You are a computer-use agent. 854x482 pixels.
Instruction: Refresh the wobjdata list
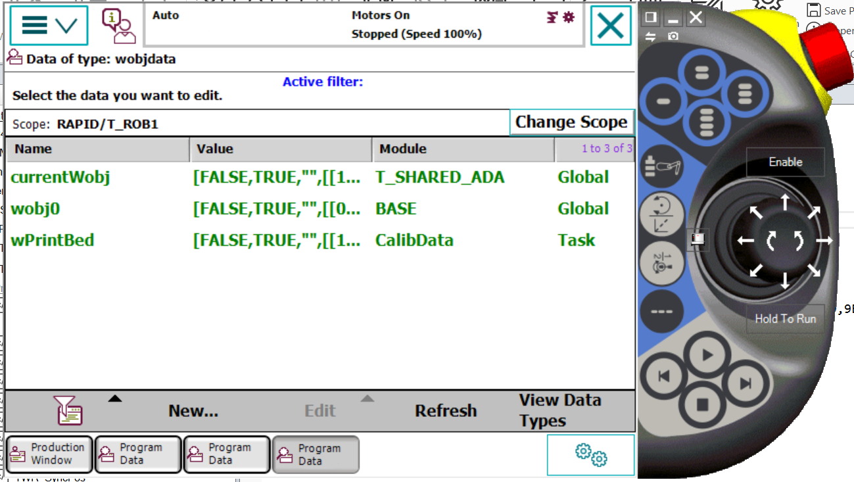point(446,411)
